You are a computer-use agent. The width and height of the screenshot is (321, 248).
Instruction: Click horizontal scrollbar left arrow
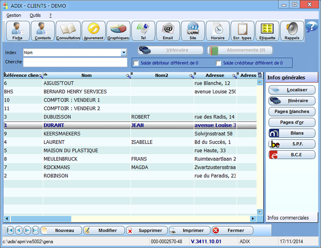[x=7, y=218]
